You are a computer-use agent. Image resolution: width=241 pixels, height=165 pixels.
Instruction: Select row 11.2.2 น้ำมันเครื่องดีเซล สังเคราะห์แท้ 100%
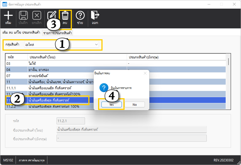click(56, 107)
